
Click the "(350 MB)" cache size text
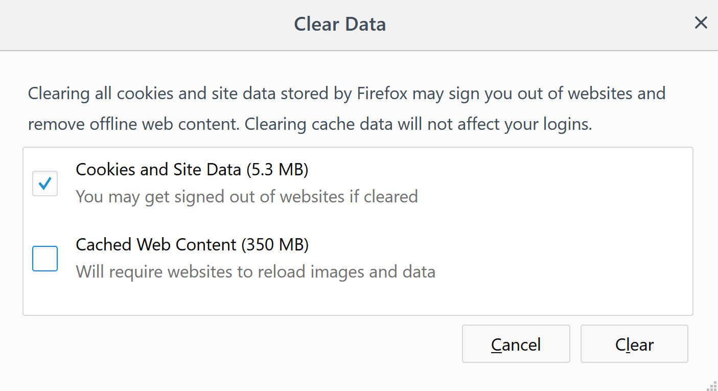click(275, 245)
